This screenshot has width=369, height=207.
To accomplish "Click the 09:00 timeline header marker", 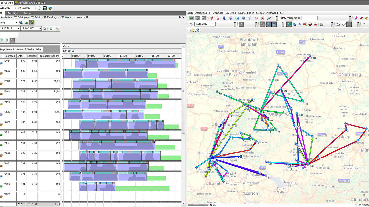I will [x=107, y=56].
